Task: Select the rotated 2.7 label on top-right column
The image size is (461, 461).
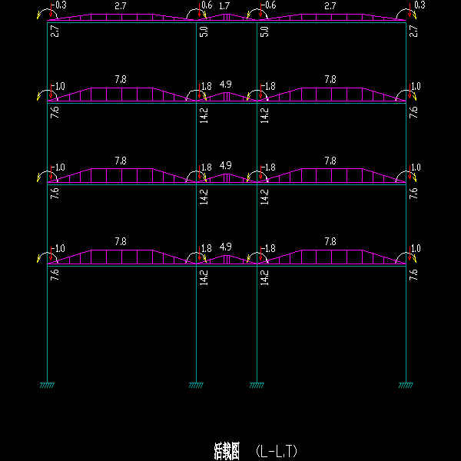Action: (x=413, y=32)
